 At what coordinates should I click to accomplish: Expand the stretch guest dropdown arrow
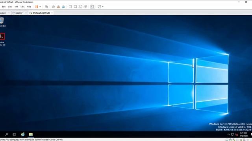tap(103, 7)
